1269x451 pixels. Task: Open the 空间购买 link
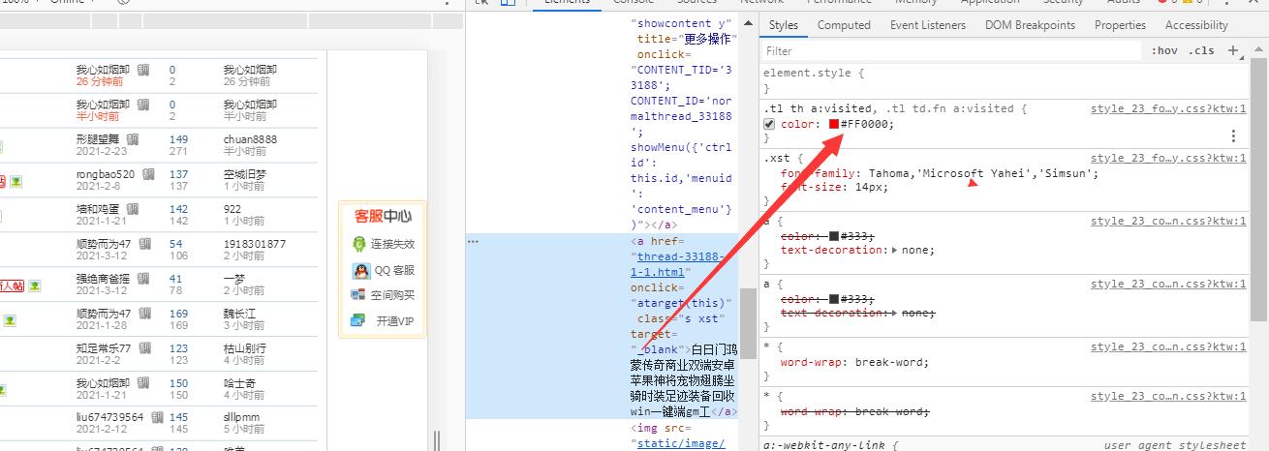pos(392,295)
